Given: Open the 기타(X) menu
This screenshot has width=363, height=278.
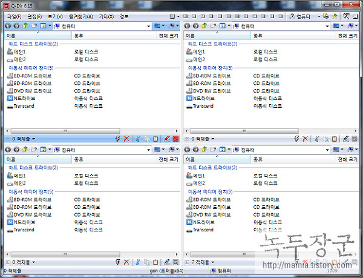Looking at the screenshot, I should 106,16.
